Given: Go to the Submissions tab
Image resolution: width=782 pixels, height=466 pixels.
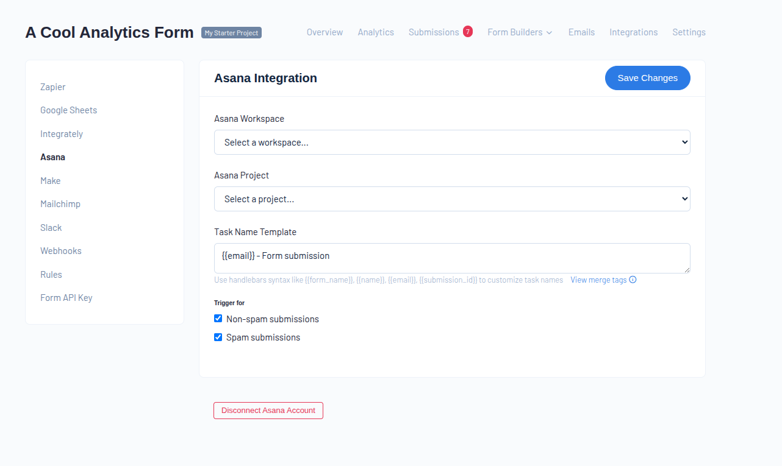Looking at the screenshot, I should (434, 32).
